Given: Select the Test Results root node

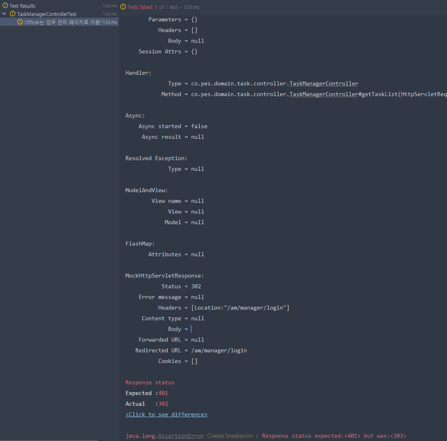Looking at the screenshot, I should (23, 6).
